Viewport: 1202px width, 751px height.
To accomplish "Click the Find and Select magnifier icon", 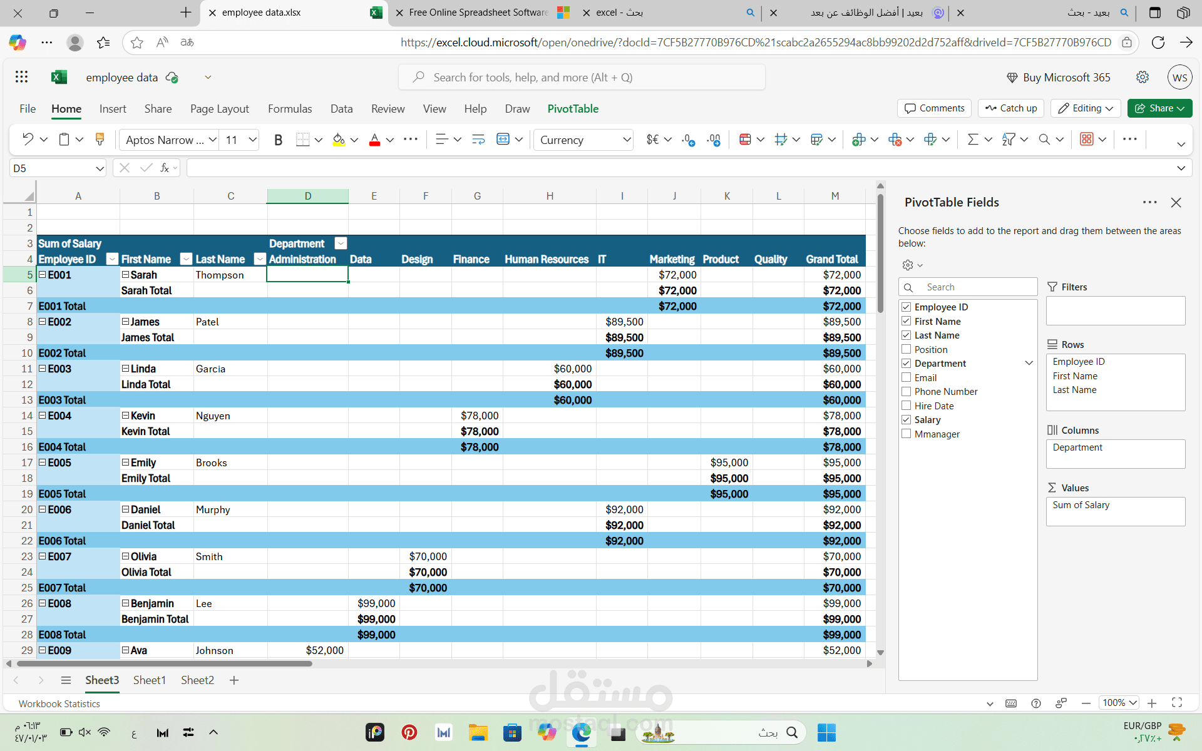I will [1044, 140].
